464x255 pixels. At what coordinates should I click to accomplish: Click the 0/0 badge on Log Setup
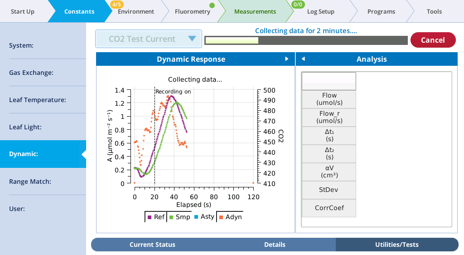click(x=298, y=5)
